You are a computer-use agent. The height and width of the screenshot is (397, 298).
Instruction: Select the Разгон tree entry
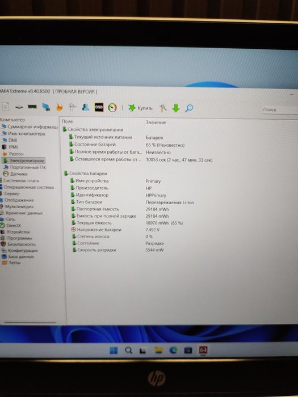(13, 154)
